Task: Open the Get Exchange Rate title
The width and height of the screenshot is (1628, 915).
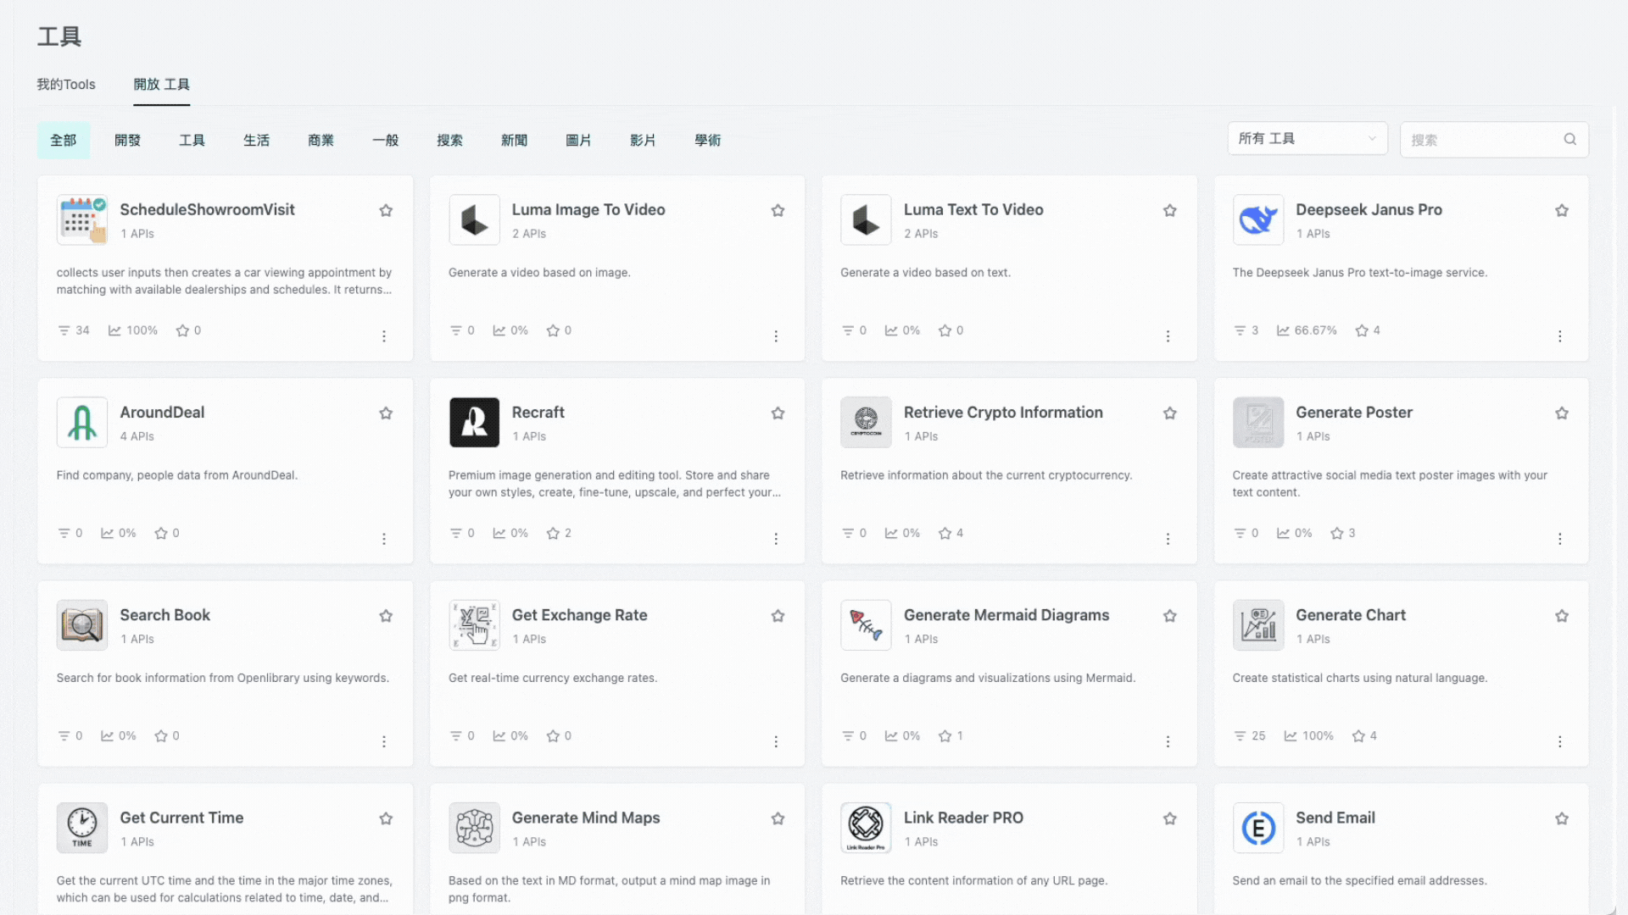Action: pos(579,615)
